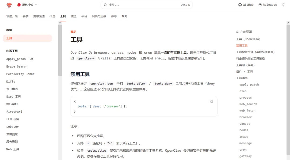Jump to image in page outline
This screenshot has width=290, height=160.
[x=244, y=137]
